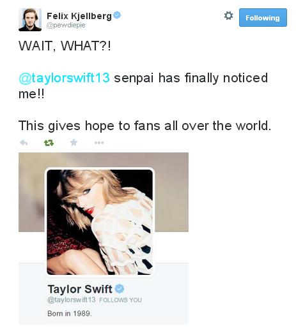Click the Felix Kjellberg display name

click(x=79, y=16)
